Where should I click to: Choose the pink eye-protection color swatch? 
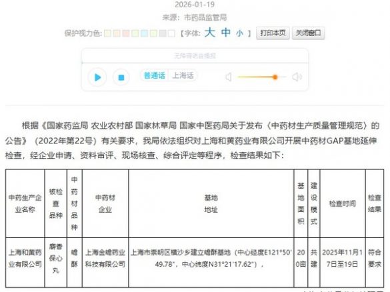pos(126,33)
